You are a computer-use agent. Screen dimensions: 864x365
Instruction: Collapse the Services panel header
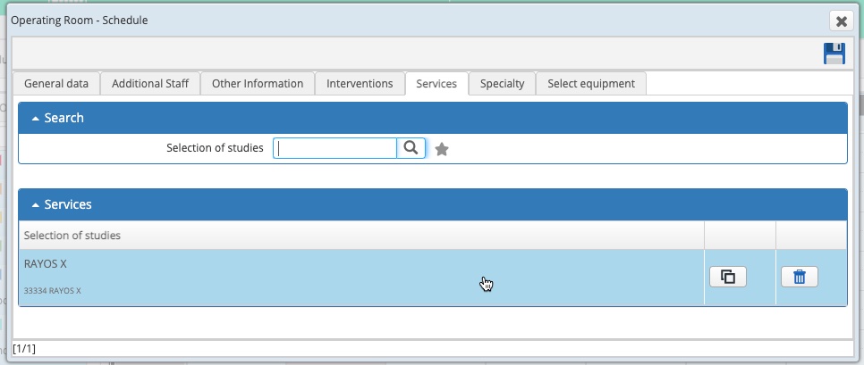point(433,204)
